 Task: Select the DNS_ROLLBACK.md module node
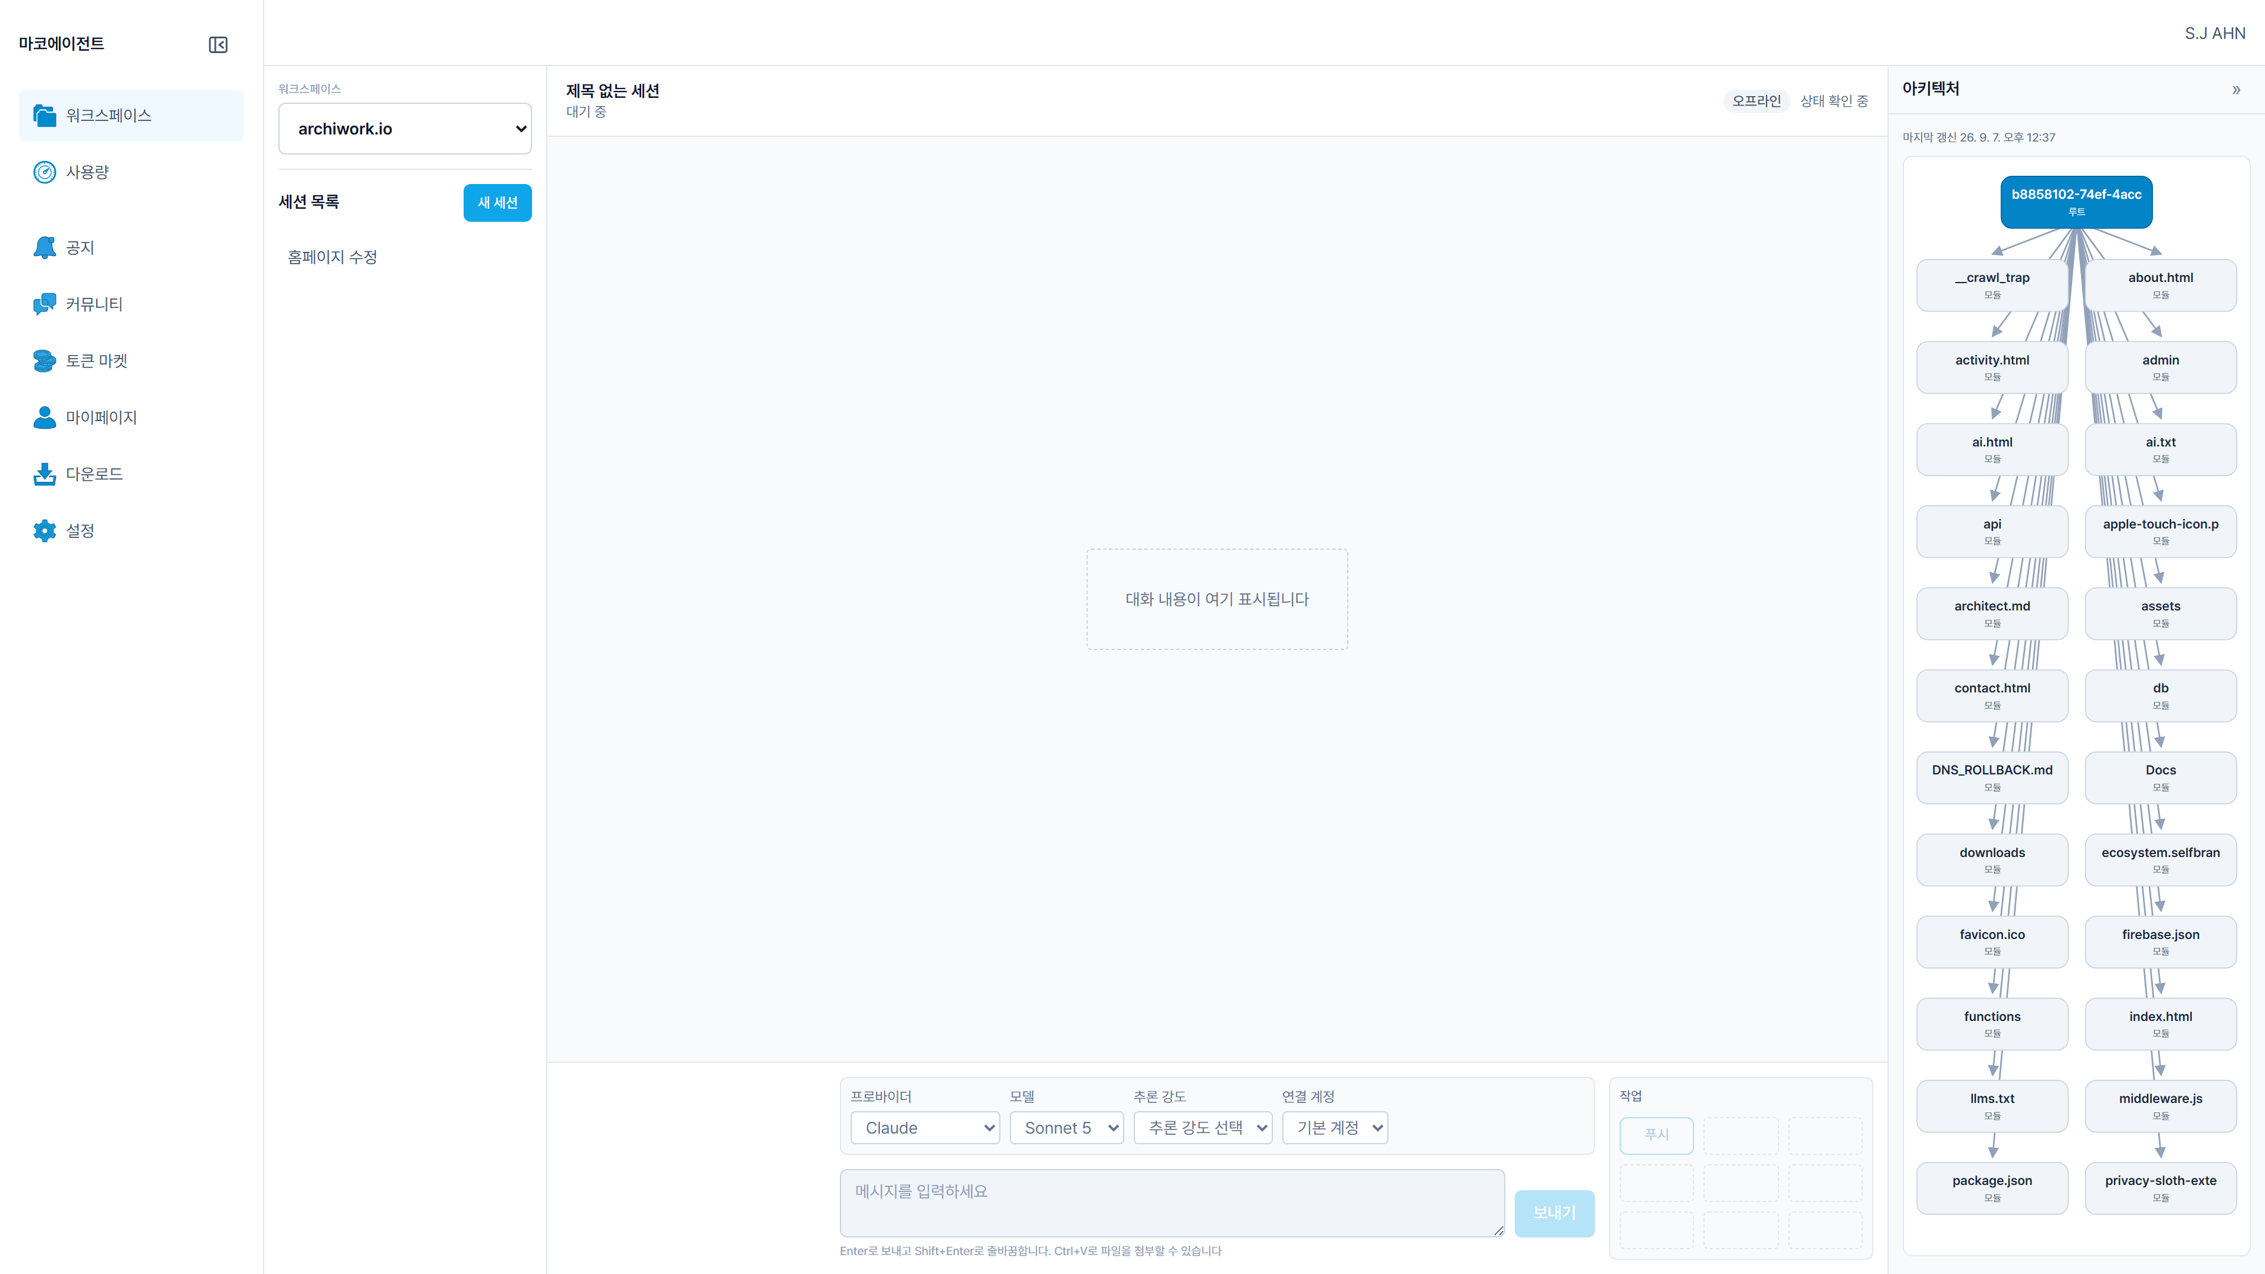point(1991,777)
